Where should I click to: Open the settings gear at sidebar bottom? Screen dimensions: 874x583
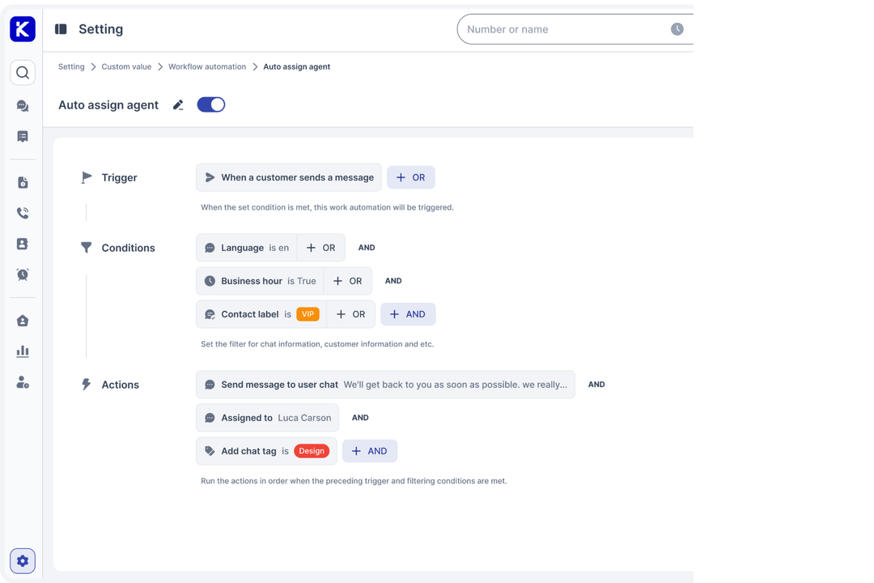[22, 560]
